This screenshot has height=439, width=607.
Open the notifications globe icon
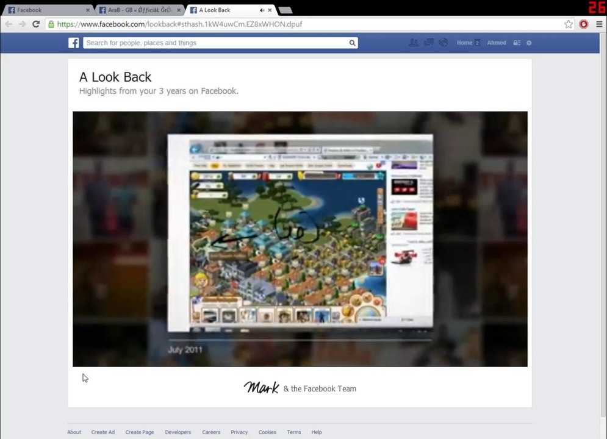click(x=444, y=43)
